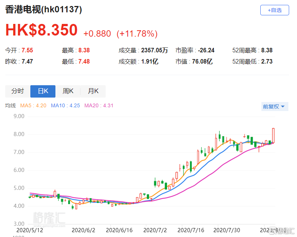Viewport: 297px width, 237px height.
Task: Click the 9.00 price axis label
Action: (19, 116)
